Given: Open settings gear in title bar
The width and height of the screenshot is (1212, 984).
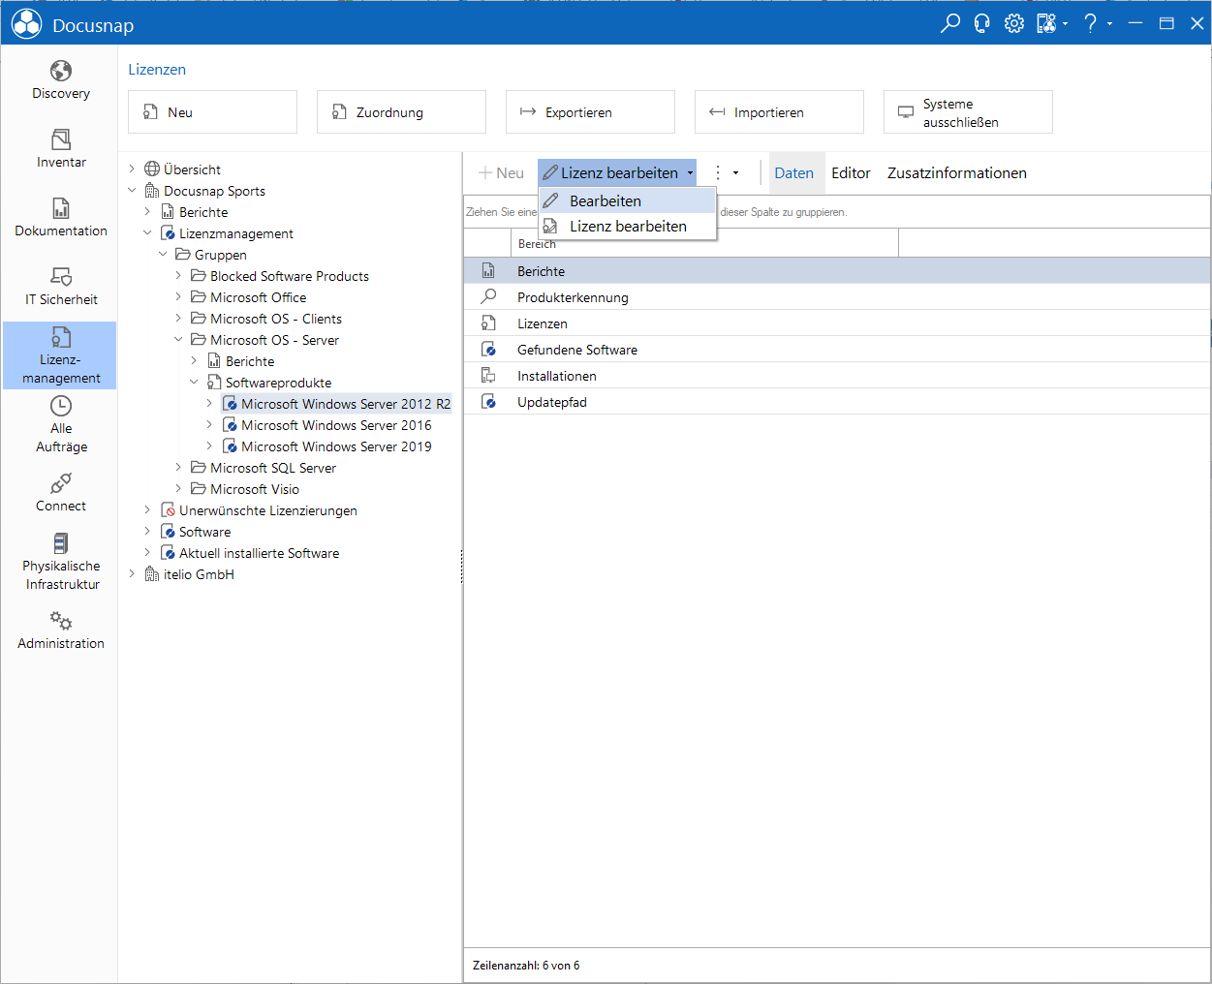Looking at the screenshot, I should point(1014,23).
